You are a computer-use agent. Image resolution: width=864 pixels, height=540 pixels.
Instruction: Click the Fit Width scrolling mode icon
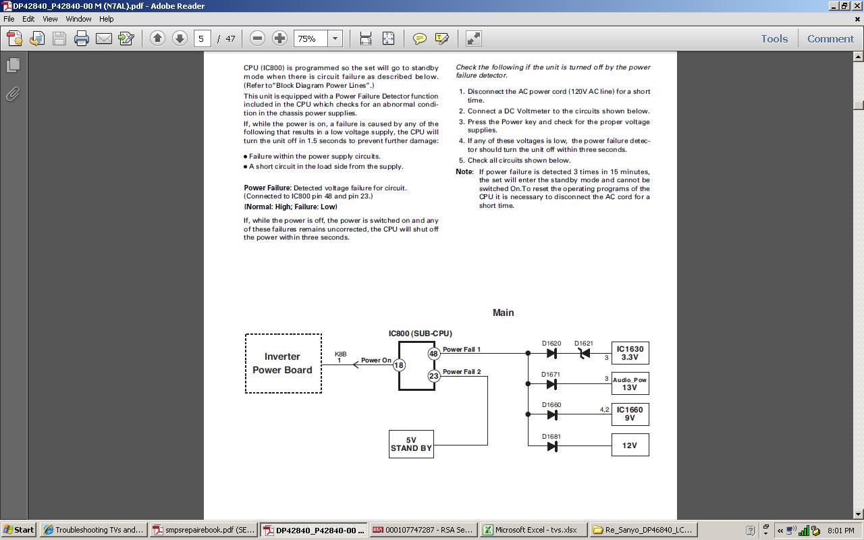pyautogui.click(x=366, y=38)
